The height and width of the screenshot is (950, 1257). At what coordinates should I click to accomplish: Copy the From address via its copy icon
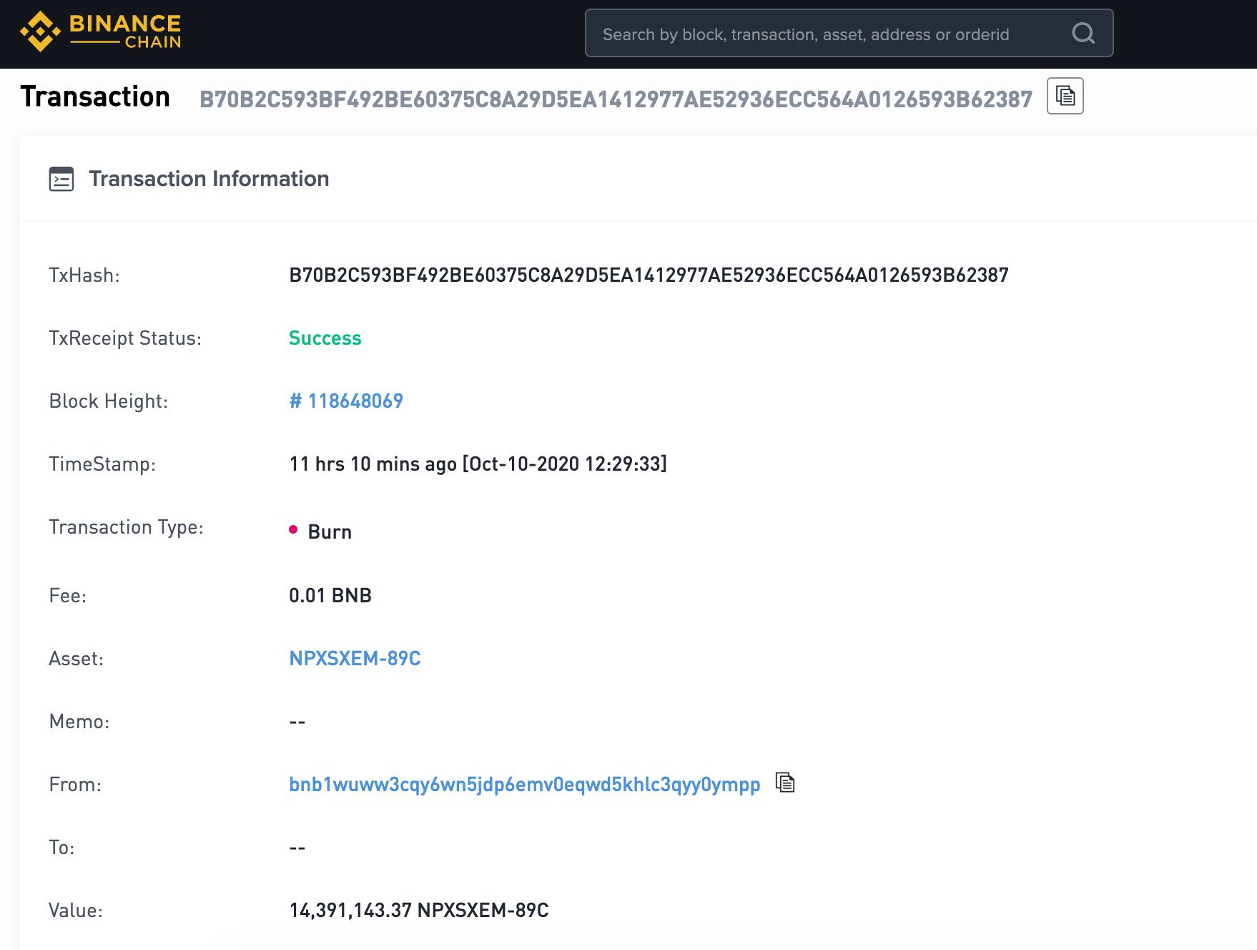point(785,783)
